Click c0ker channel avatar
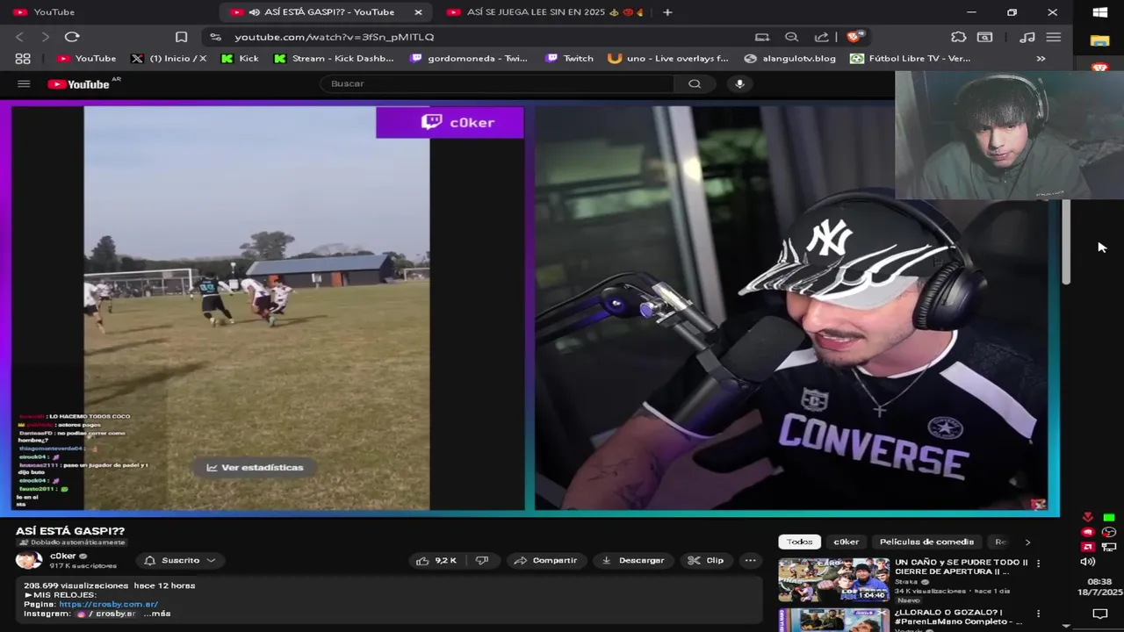The image size is (1124, 632). (29, 560)
